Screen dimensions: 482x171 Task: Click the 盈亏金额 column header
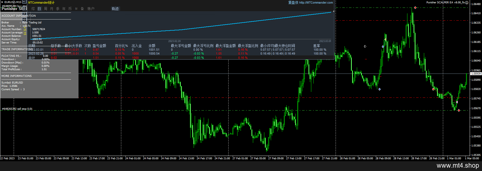(x=99, y=46)
